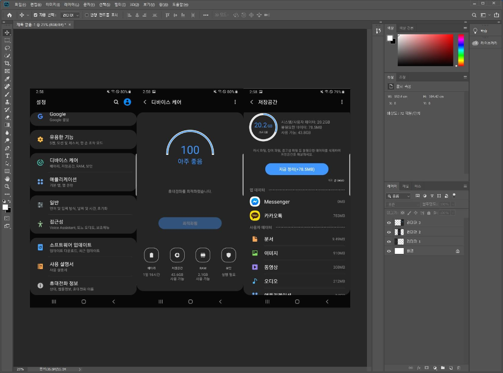Toggle the transform controls checkbox
Image resolution: width=503 pixels, height=373 pixels.
click(86, 15)
